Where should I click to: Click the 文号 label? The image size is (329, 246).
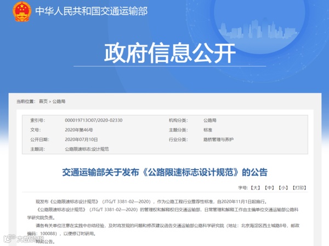click(x=36, y=130)
